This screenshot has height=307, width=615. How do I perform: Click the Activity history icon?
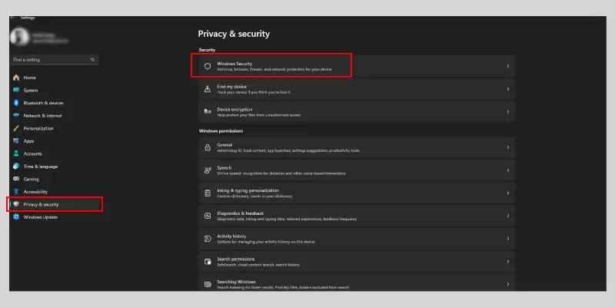point(208,239)
